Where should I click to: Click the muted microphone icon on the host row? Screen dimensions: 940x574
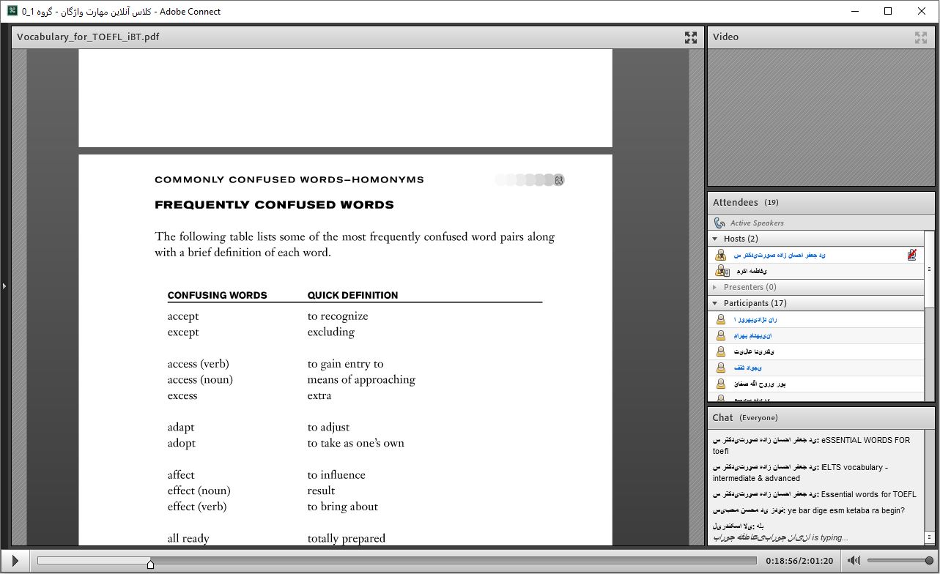(912, 255)
